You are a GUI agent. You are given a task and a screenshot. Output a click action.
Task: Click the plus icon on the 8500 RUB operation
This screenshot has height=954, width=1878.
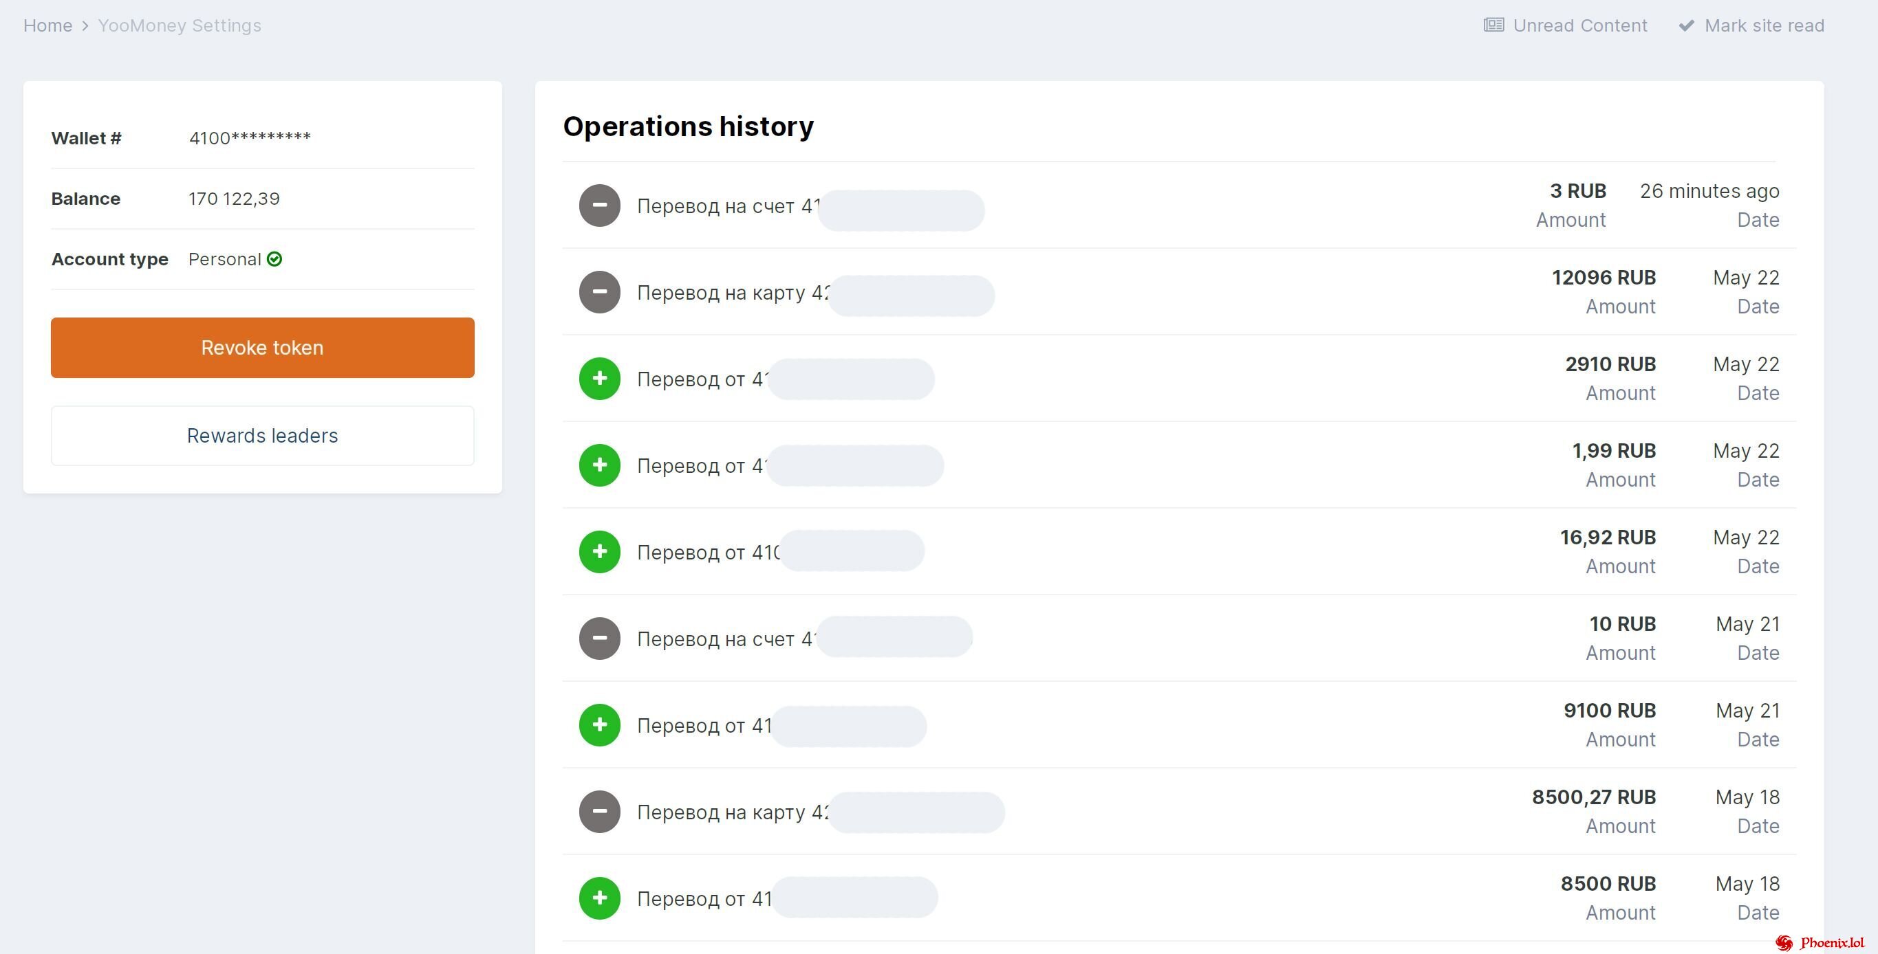click(599, 898)
